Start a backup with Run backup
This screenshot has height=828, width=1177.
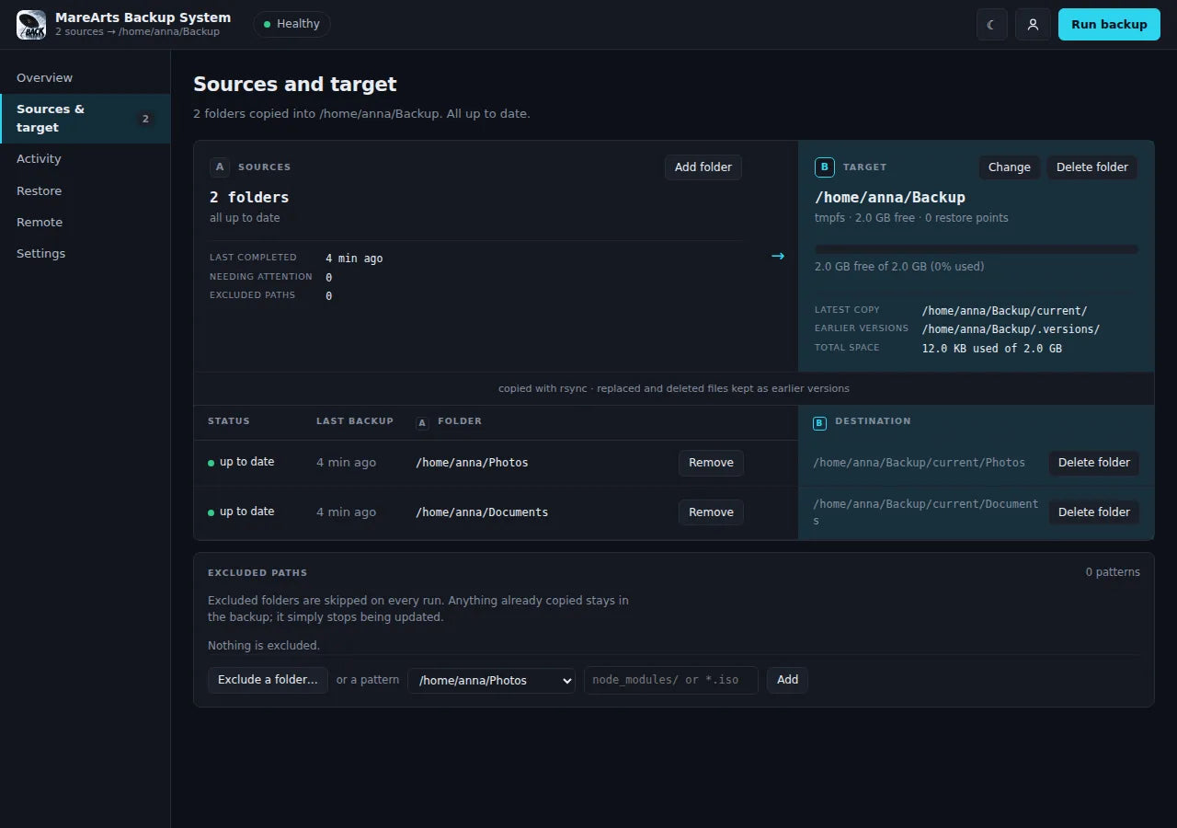1109,25
